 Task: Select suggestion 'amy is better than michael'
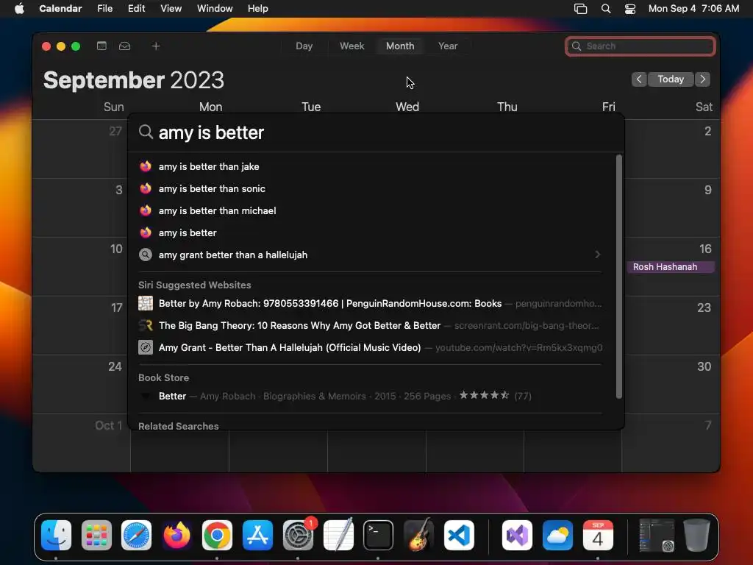(x=370, y=211)
